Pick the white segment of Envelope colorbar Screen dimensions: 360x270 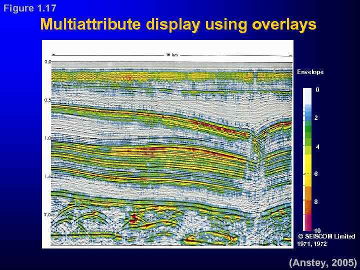pos(307,96)
